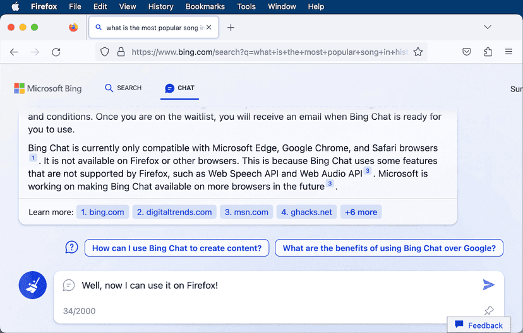Open the Bookmarks menu

tap(205, 7)
